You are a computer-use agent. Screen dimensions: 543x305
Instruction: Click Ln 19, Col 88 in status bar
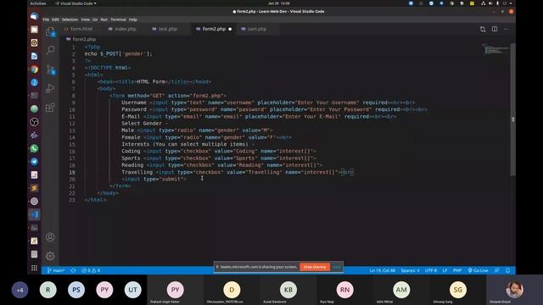(383, 270)
